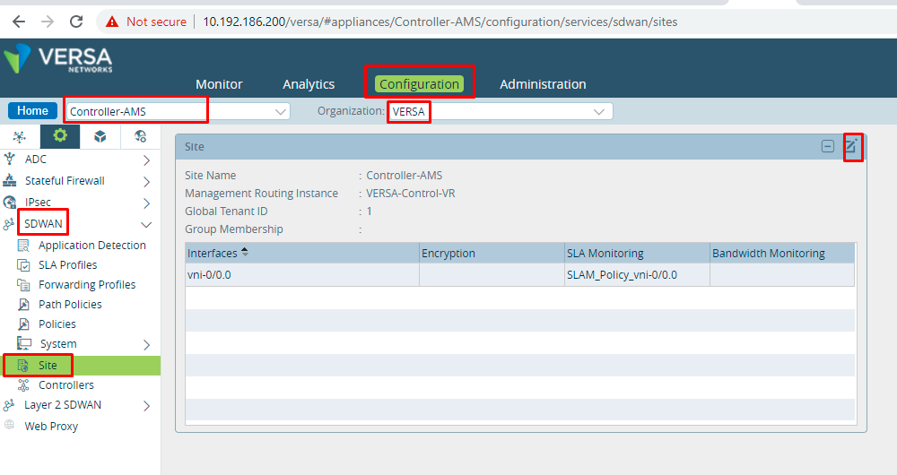Viewport: 897px width, 475px height.
Task: Click the ADC icon in sidebar
Action: pos(10,159)
